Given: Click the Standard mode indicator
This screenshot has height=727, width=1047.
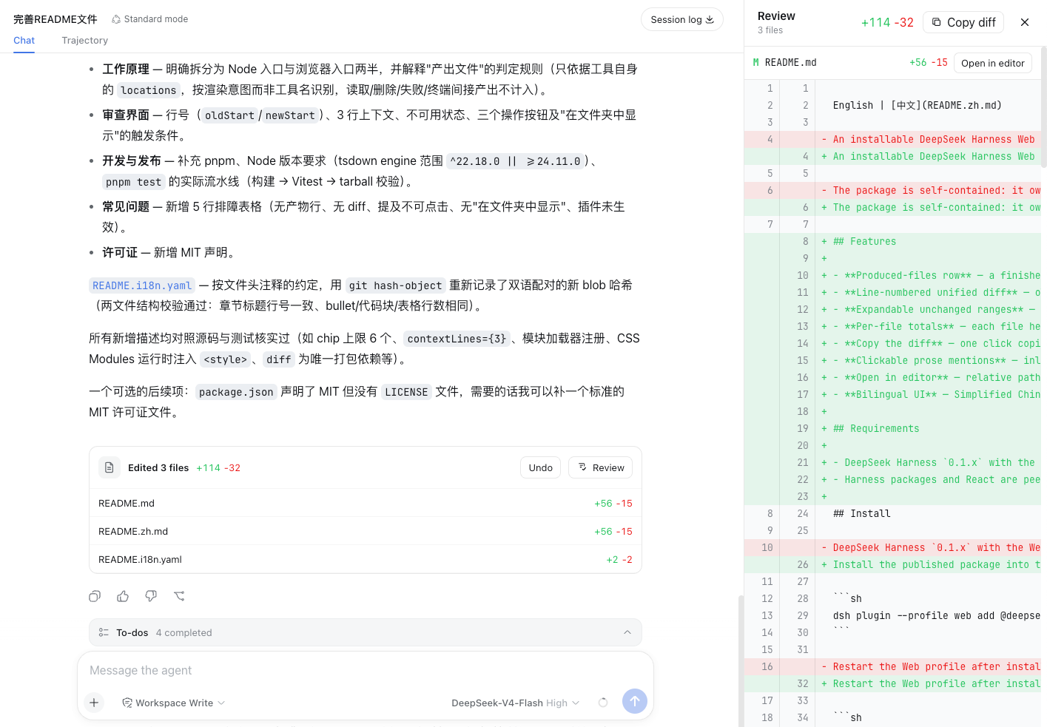Looking at the screenshot, I should click(149, 19).
